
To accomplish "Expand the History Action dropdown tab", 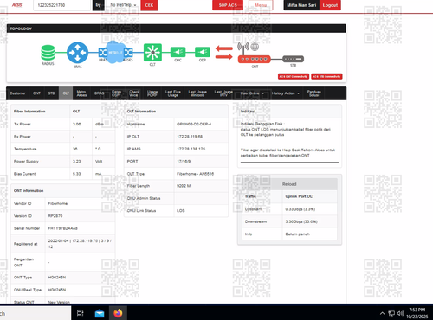I will [286, 93].
